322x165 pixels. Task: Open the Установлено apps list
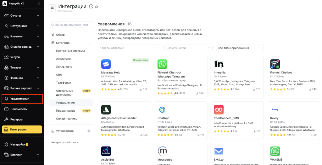(x=65, y=131)
